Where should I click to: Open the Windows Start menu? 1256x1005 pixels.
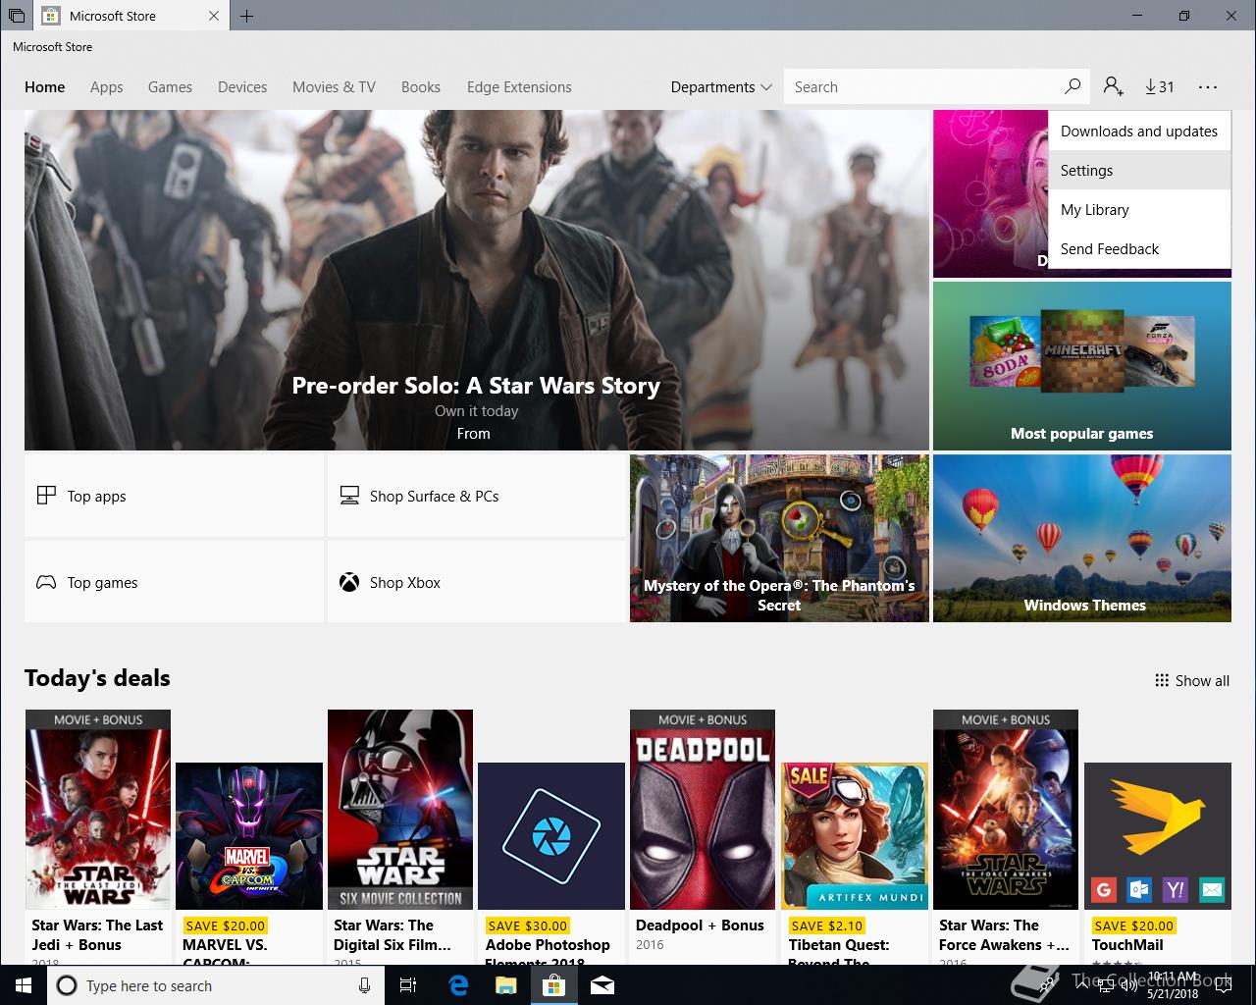(23, 985)
